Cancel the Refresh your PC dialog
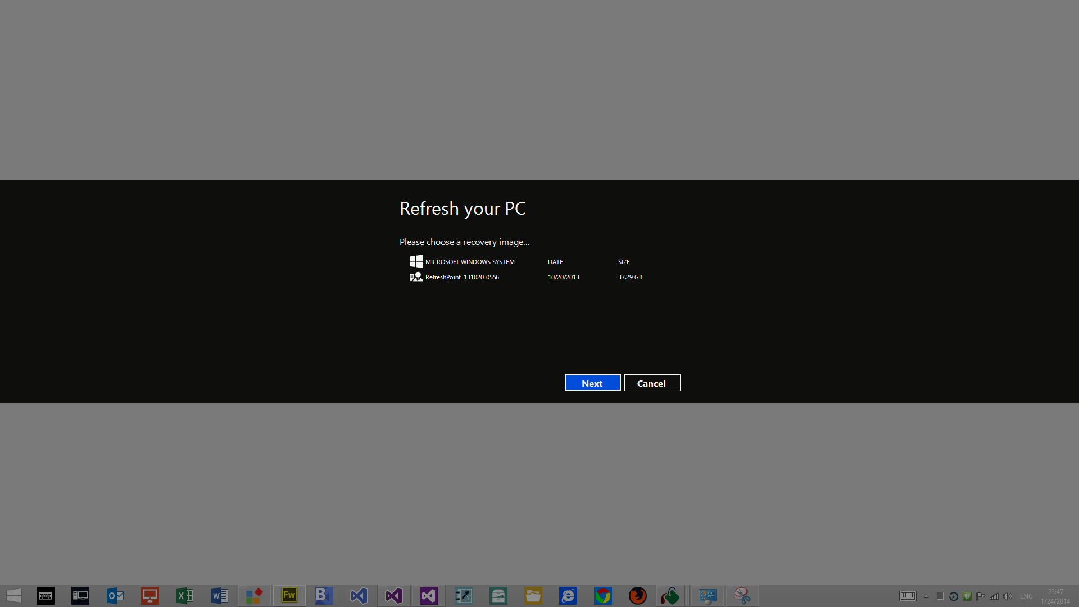The height and width of the screenshot is (607, 1079). (652, 383)
